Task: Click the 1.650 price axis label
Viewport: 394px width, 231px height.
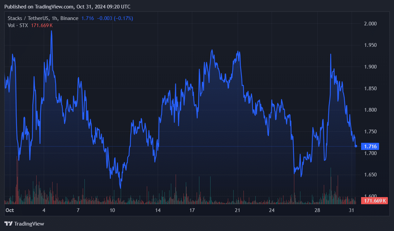Action: tap(370, 174)
